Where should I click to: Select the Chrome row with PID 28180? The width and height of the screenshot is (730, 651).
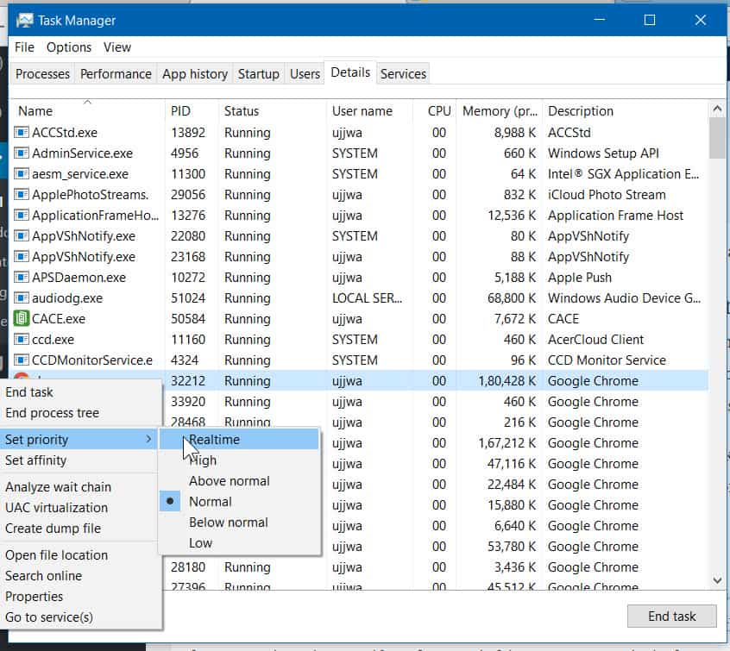coord(437,567)
